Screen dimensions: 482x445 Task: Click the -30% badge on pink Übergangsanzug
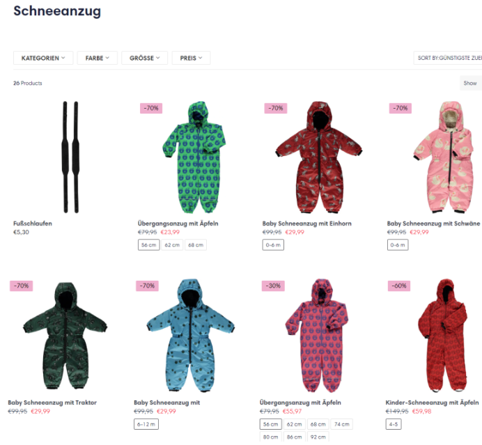[273, 286]
